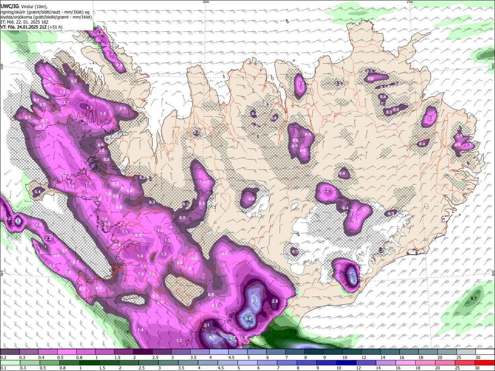This screenshot has width=495, height=371.
Task: Click the "2.0" value near the header box
Action: click(x=99, y=33)
